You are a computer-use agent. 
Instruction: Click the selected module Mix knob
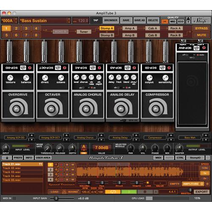(x=167, y=148)
